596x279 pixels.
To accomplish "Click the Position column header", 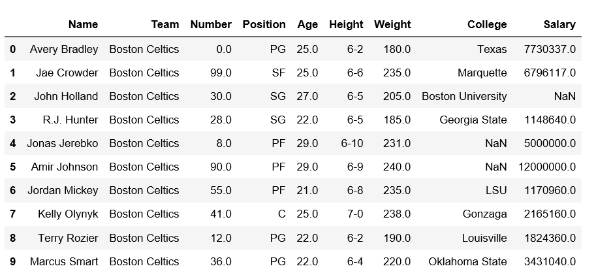I will 264,24.
